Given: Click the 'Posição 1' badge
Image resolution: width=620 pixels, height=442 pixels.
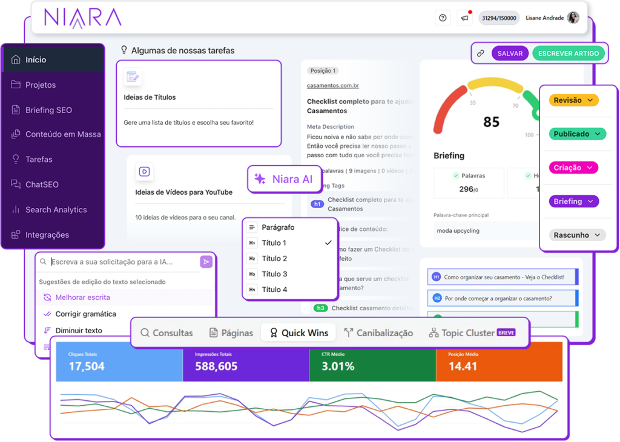Looking at the screenshot, I should click(x=323, y=71).
